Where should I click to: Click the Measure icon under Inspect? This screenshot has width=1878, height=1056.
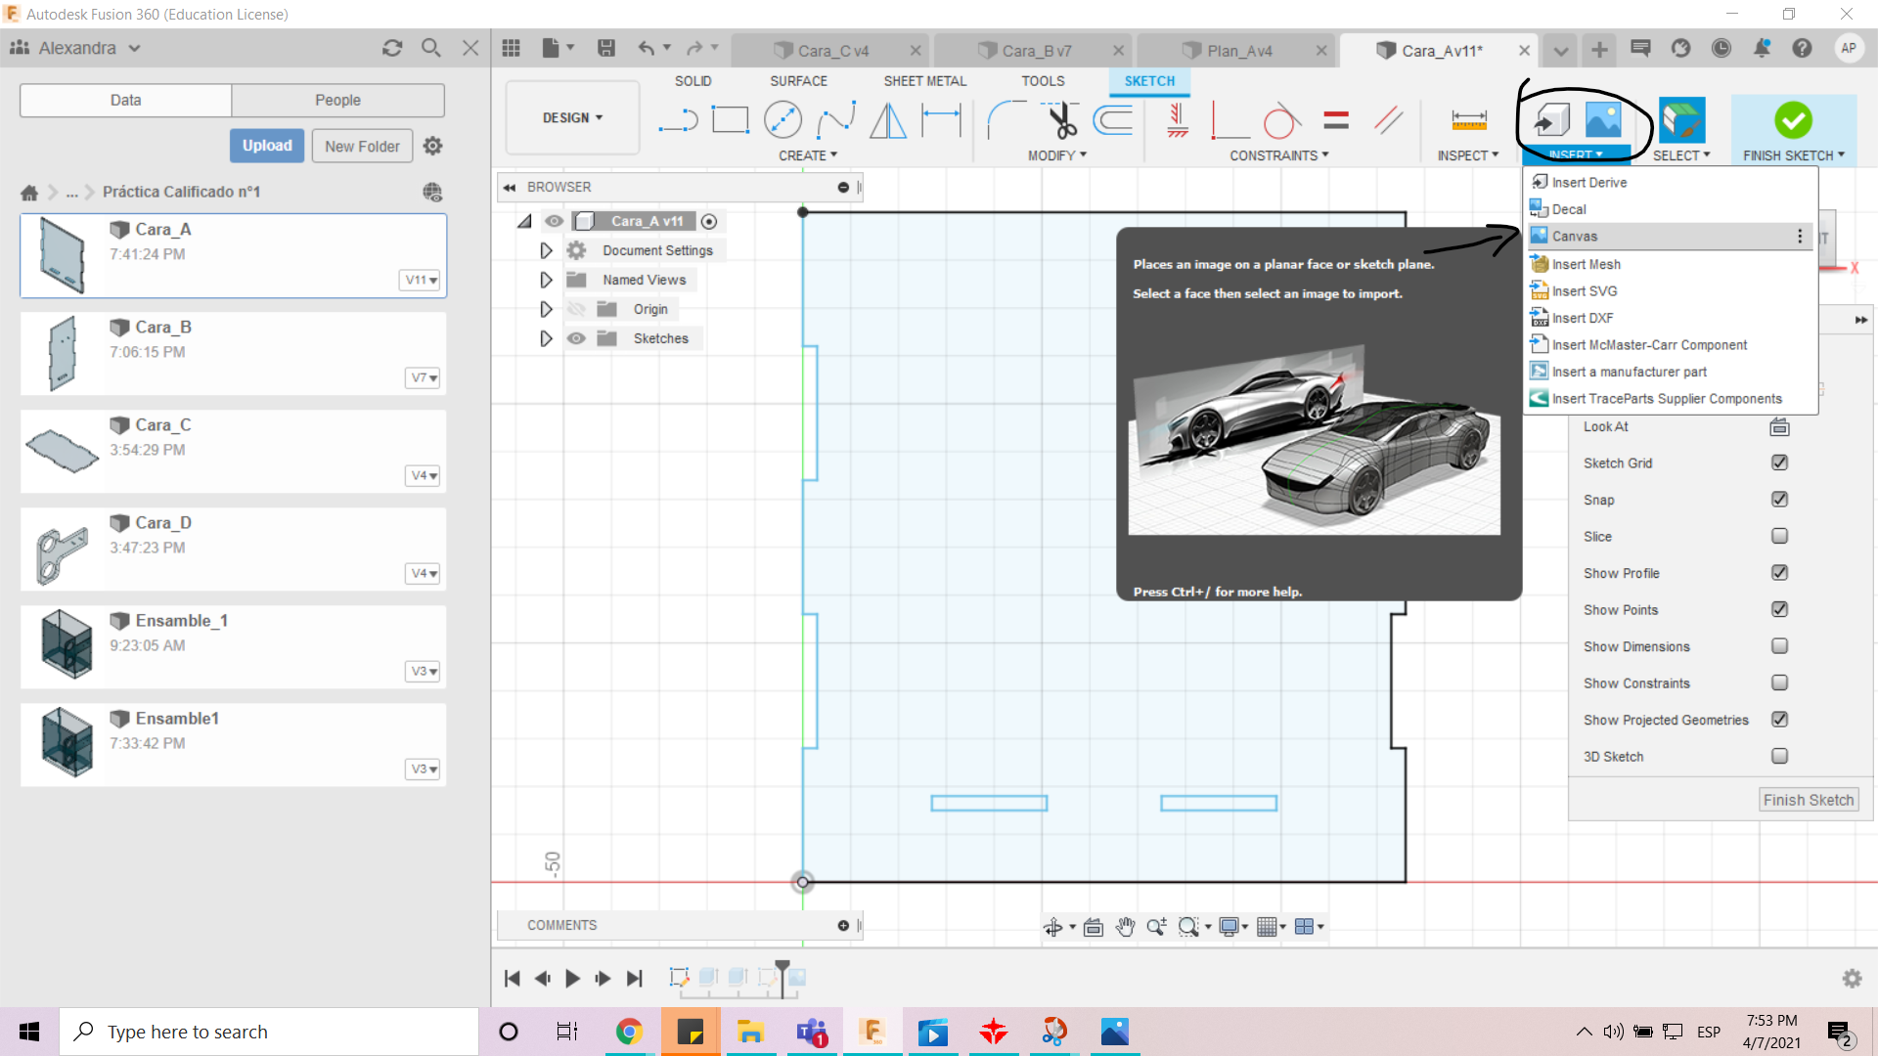click(x=1468, y=120)
